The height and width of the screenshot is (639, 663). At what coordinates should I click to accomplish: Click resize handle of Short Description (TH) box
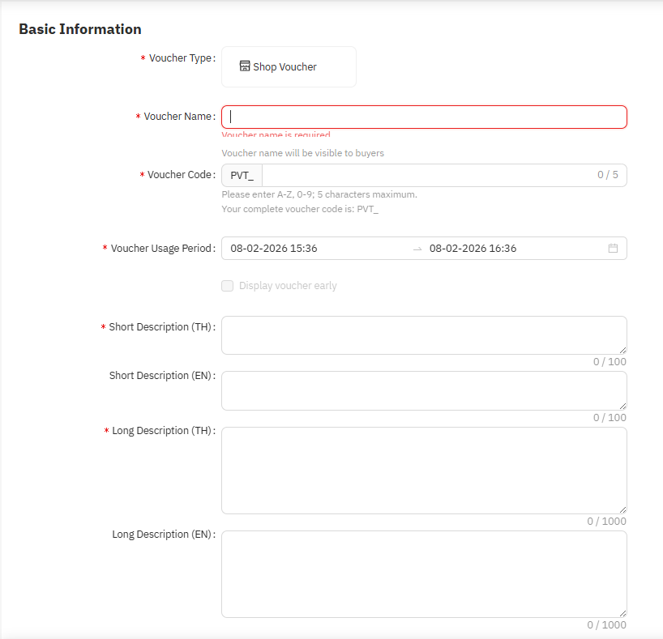tap(622, 349)
